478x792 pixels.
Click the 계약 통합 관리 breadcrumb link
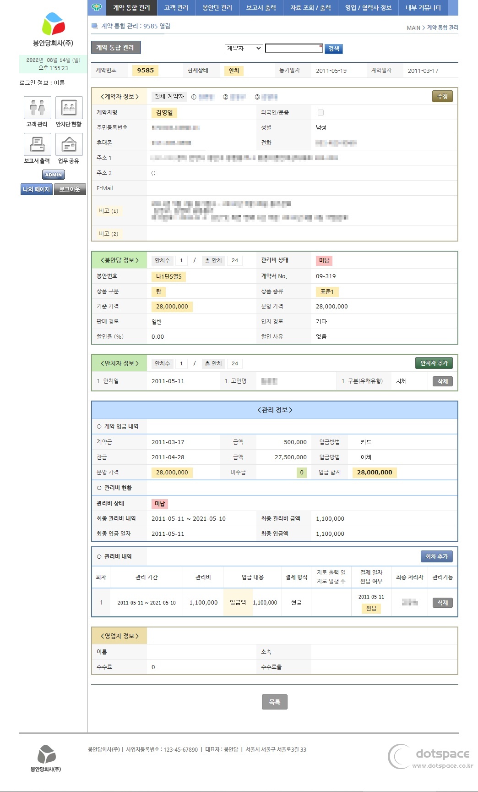click(442, 28)
